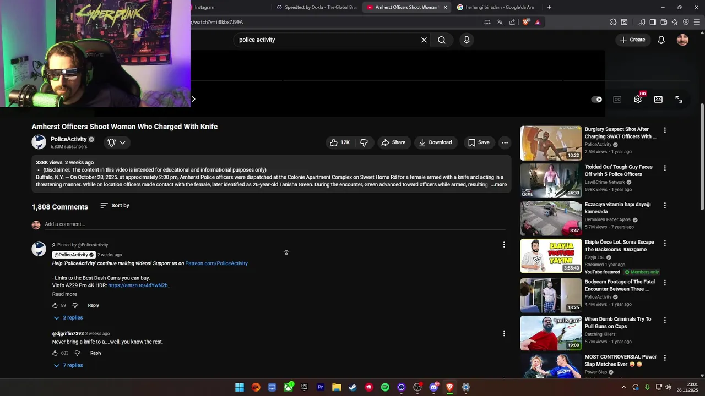The width and height of the screenshot is (705, 396).
Task: Open more actions menu beside Save
Action: [x=505, y=142]
